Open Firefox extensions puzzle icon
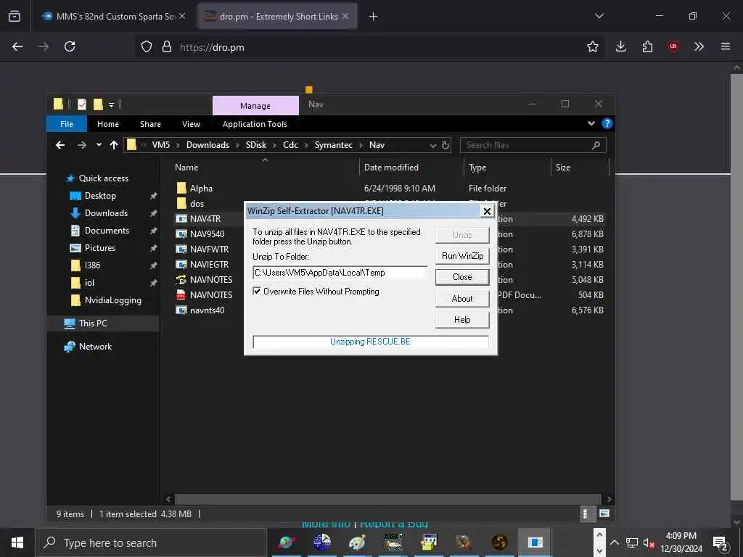Screen dimensions: 743x557 (647, 46)
